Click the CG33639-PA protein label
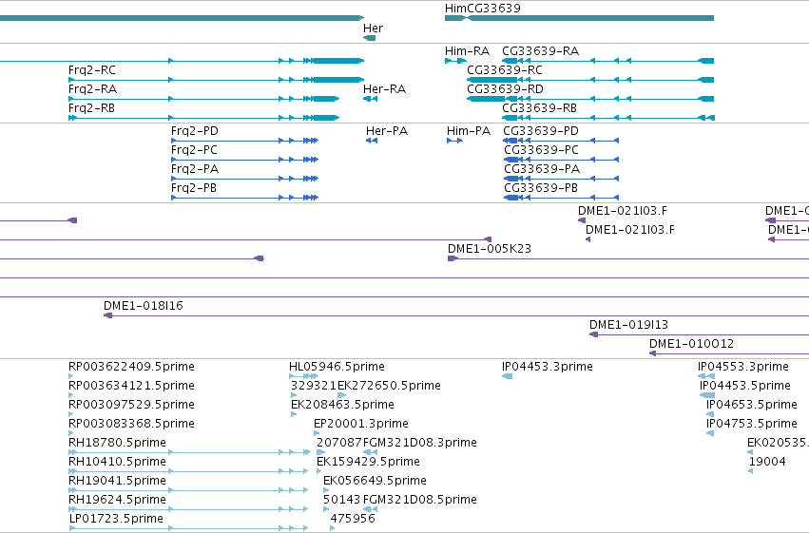 542,169
